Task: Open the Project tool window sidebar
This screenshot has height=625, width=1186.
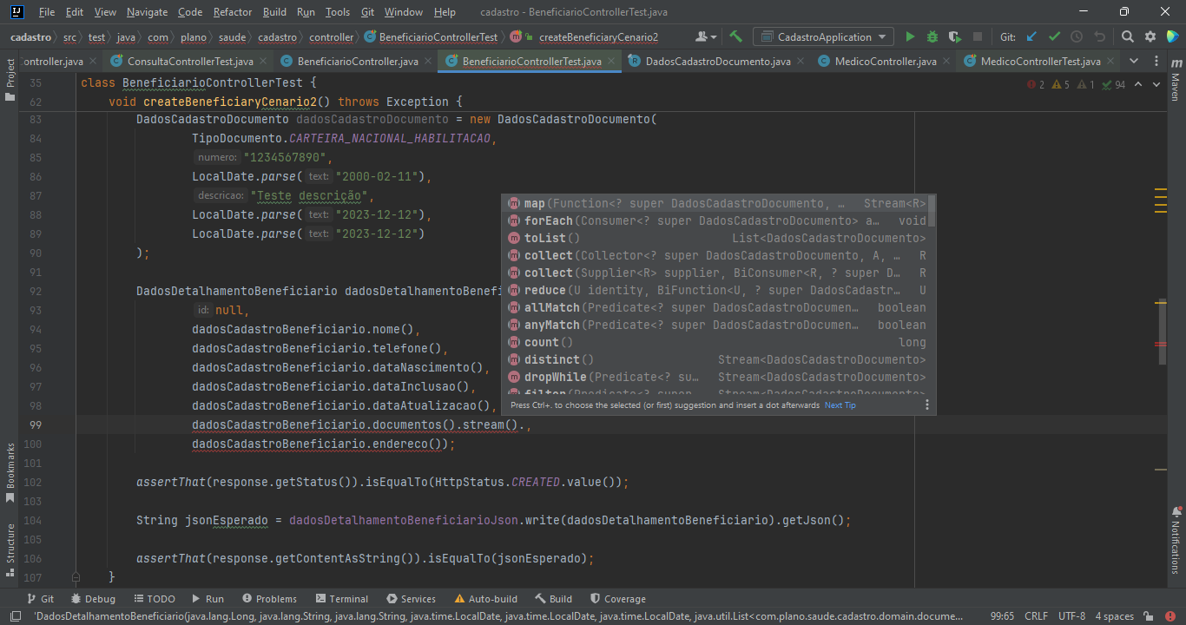Action: [10, 79]
